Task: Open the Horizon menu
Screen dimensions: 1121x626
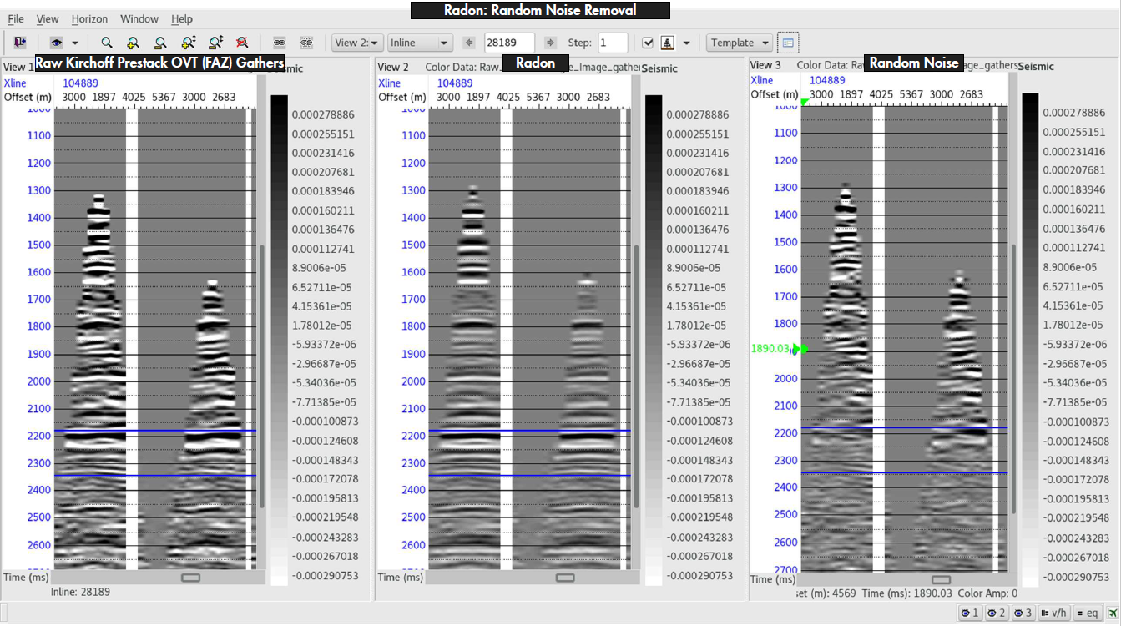Action: tap(88, 18)
